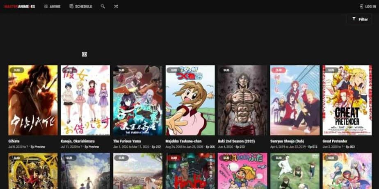Click the Gibiate title text

14,141
